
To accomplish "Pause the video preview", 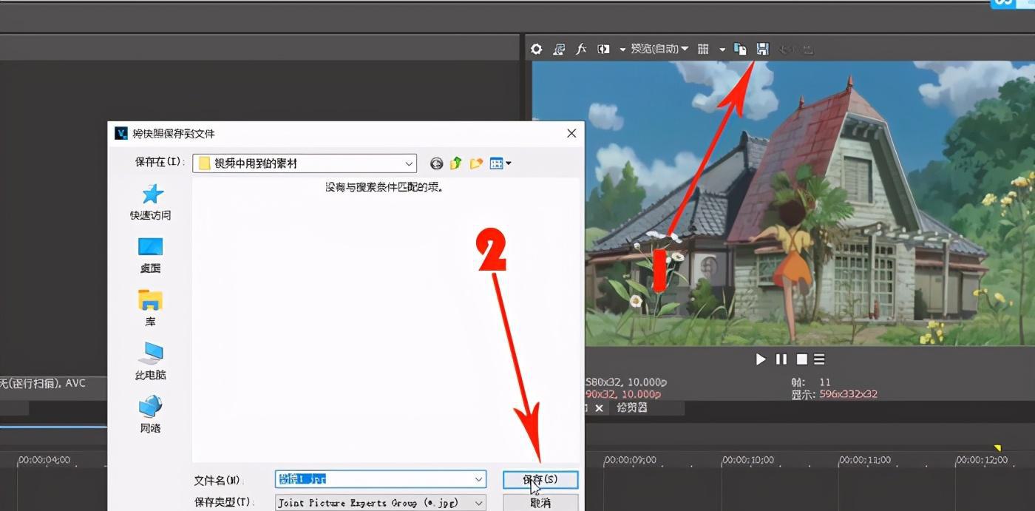I will point(781,359).
